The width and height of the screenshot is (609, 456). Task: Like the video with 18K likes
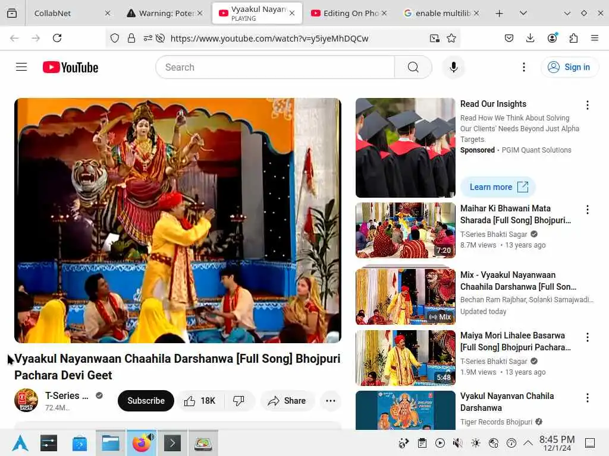(200, 401)
